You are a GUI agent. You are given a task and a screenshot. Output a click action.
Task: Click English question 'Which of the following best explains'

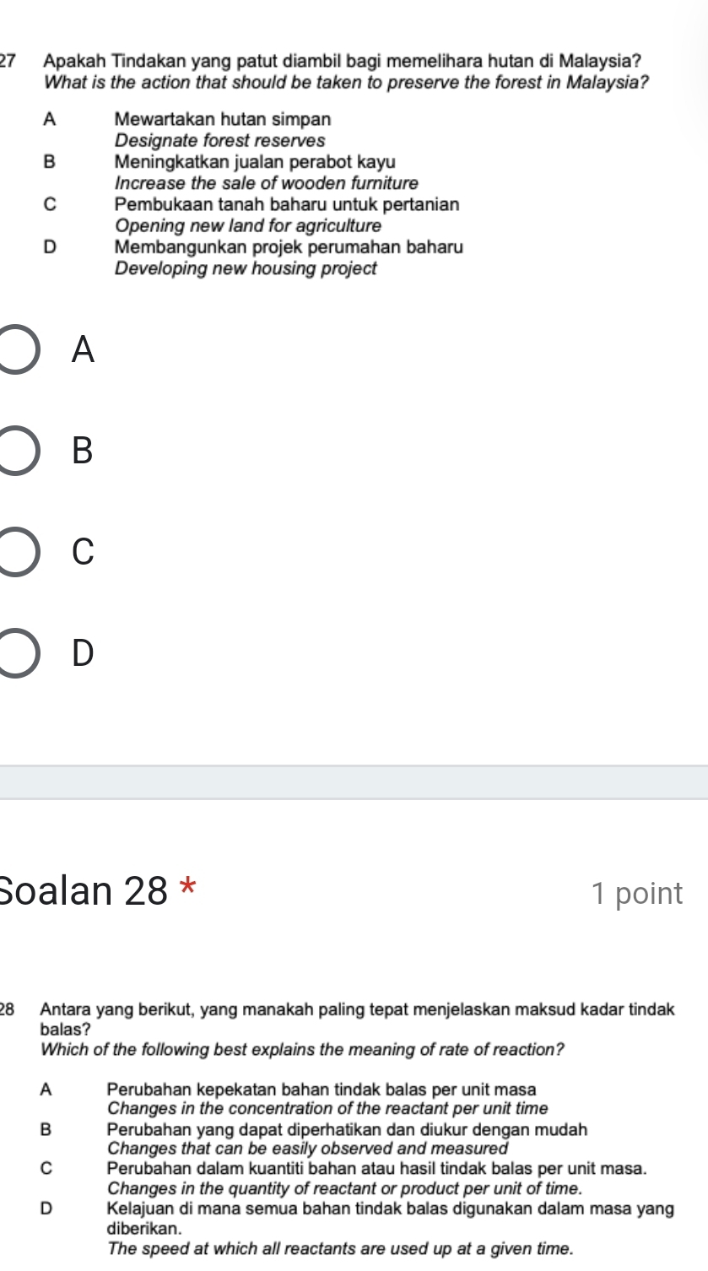pos(302,1050)
